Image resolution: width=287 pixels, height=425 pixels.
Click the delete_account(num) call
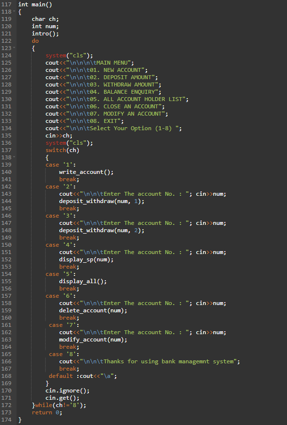[x=93, y=311]
